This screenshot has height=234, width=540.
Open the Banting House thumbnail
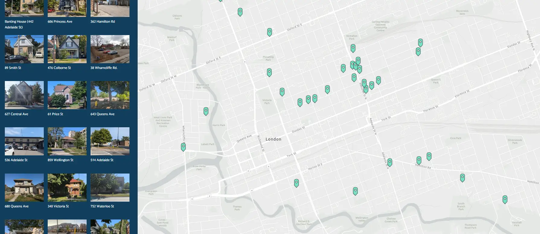point(24,8)
